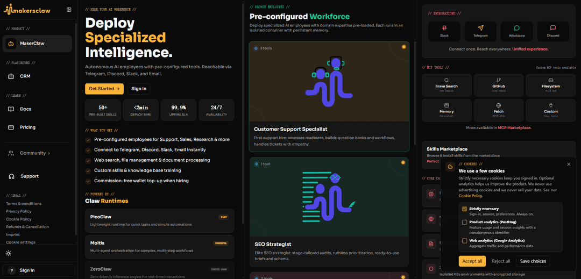Toggle the Strictly necessary checkbox
The width and height of the screenshot is (581, 279).
click(464, 209)
